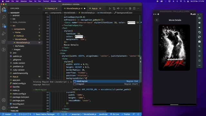Screen dimensions: 206x116
Task: Open Explorer panel more actions ellipsis
Action: click(39, 8)
